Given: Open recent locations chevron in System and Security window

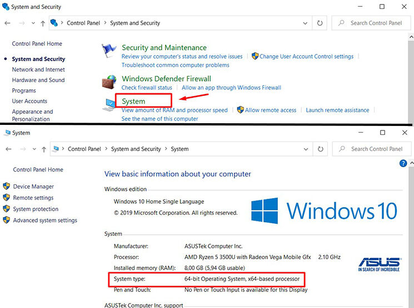Looking at the screenshot, I should pos(33,23).
